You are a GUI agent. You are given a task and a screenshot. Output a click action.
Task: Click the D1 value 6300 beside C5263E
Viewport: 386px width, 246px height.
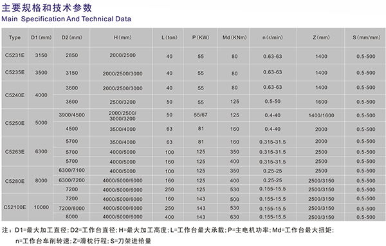(x=41, y=151)
